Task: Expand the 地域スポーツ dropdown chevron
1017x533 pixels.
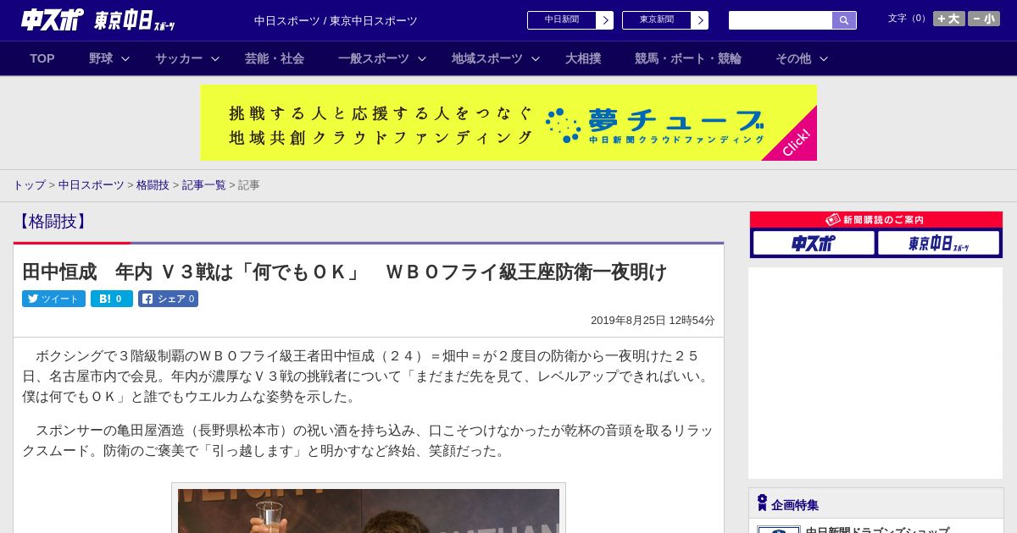Action: (x=536, y=58)
